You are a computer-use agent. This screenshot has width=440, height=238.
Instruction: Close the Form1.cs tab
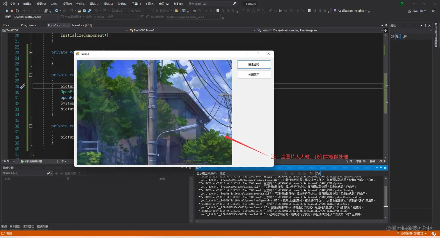coord(68,25)
